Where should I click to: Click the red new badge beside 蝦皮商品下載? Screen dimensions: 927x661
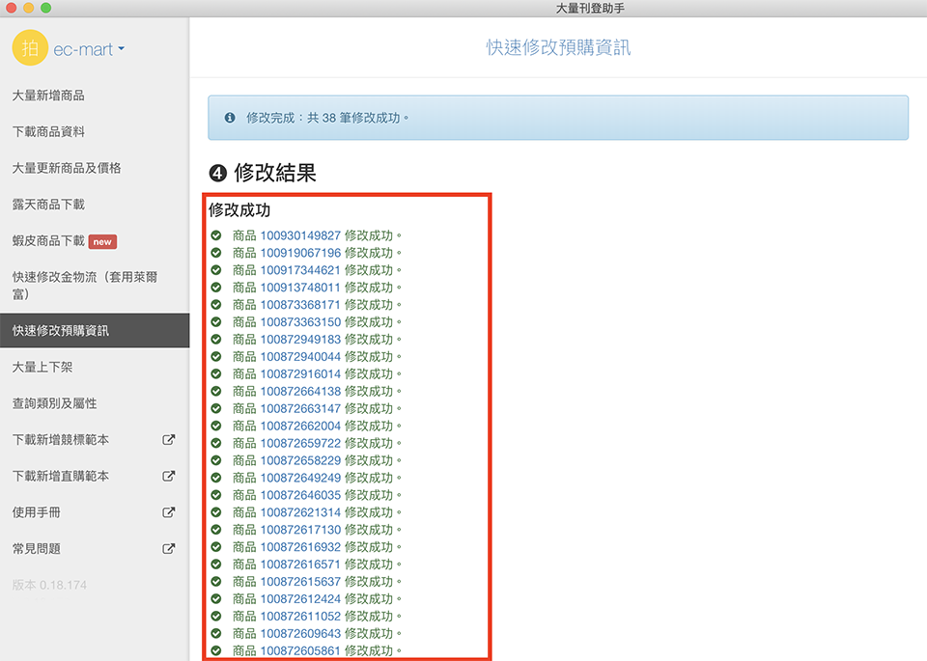102,241
